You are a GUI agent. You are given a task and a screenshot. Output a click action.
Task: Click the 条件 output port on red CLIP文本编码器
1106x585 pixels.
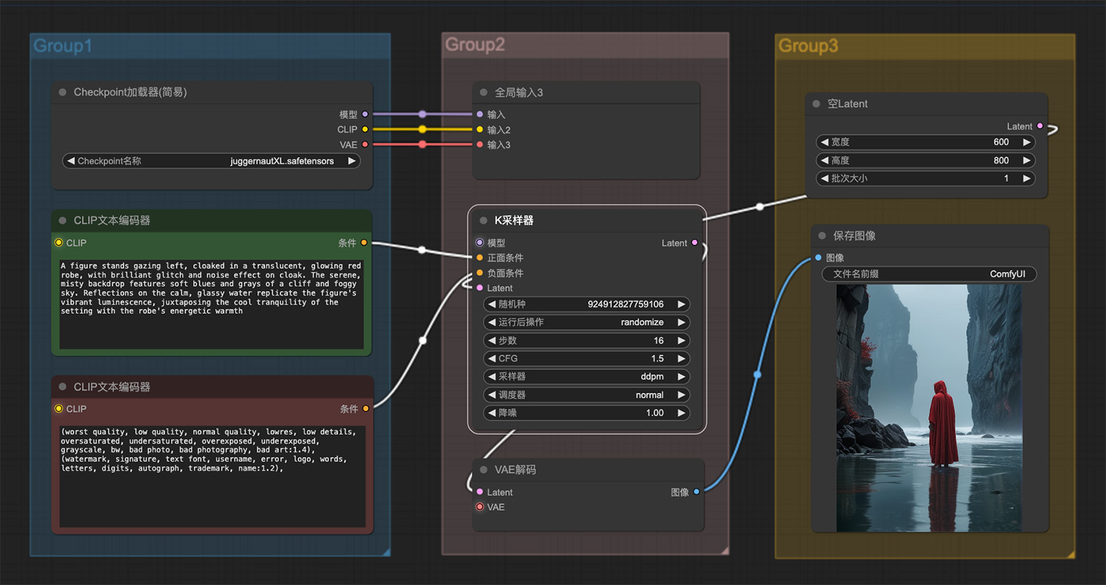[366, 409]
